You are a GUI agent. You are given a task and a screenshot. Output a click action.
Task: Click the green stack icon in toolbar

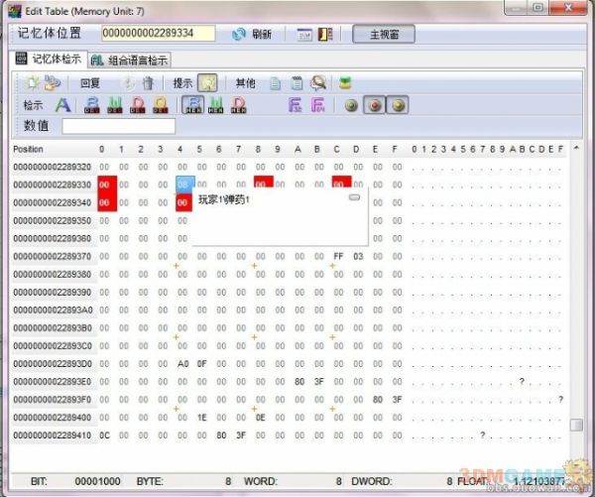[x=345, y=83]
